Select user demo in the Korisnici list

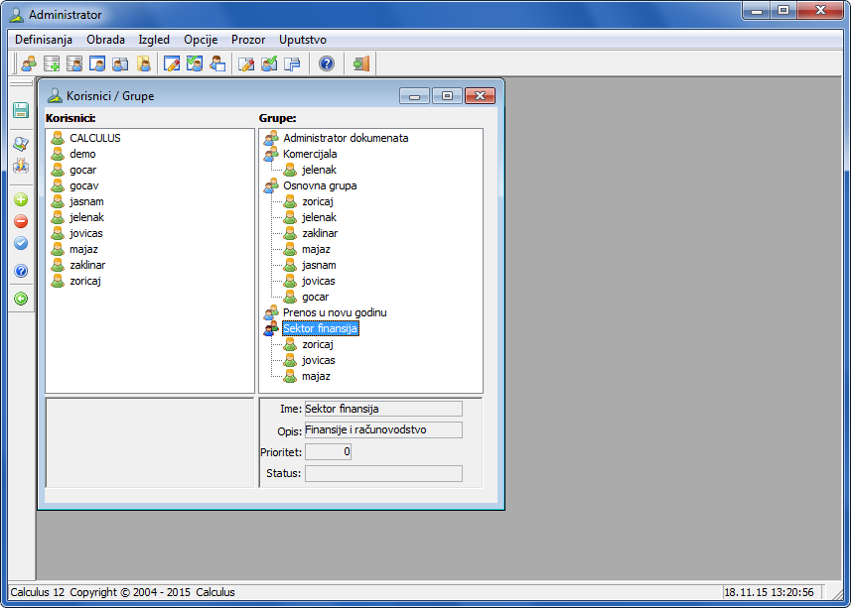(82, 154)
